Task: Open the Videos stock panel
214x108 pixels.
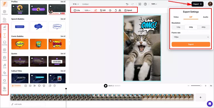Action: 5,51
